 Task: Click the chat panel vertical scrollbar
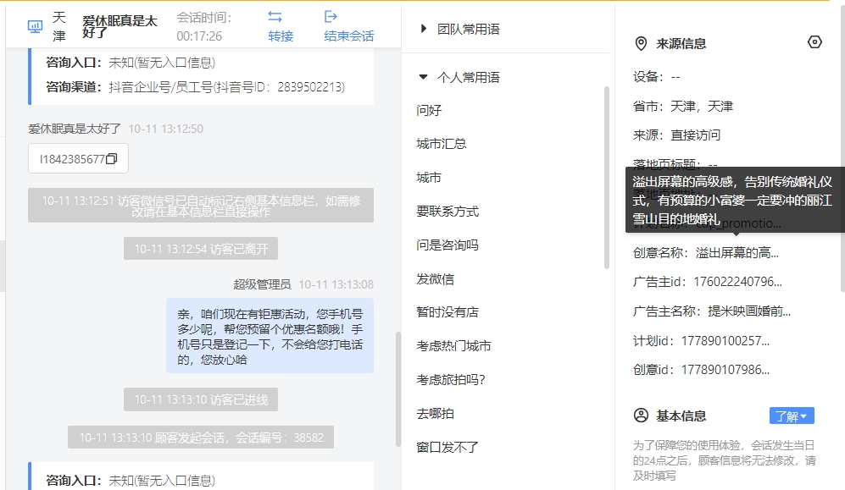pos(398,389)
